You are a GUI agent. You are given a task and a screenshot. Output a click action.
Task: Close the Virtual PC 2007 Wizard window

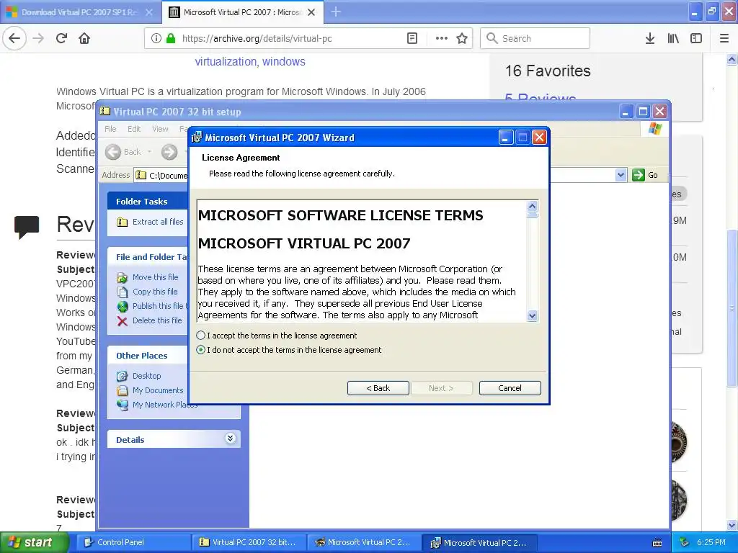pos(539,138)
